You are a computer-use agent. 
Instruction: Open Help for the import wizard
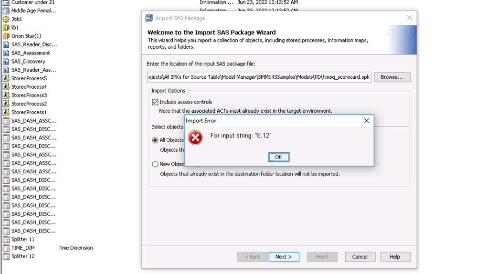click(x=394, y=257)
